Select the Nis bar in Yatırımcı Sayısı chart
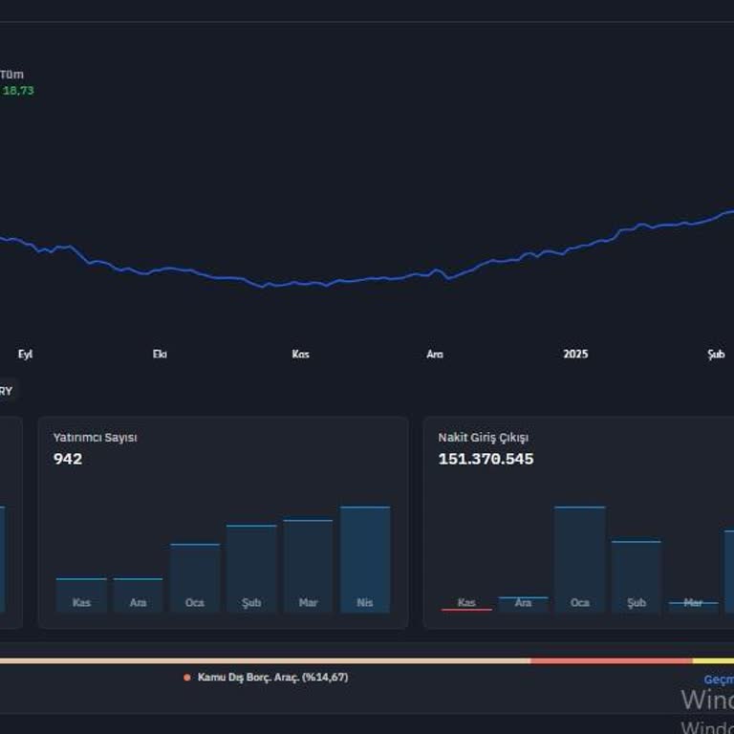734x734 pixels. (x=365, y=559)
